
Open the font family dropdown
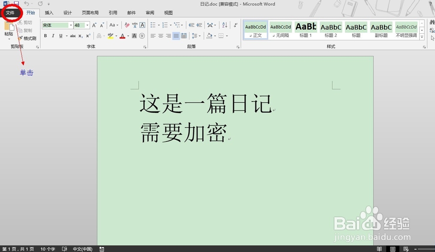pyautogui.click(x=71, y=25)
